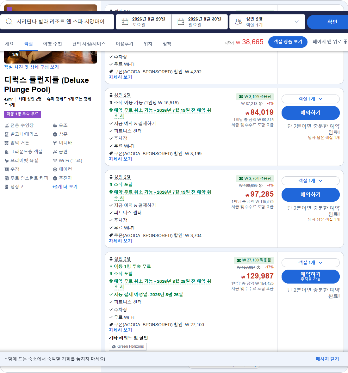Click the up arrow icon beside 페이지 맨 위로

click(x=345, y=42)
